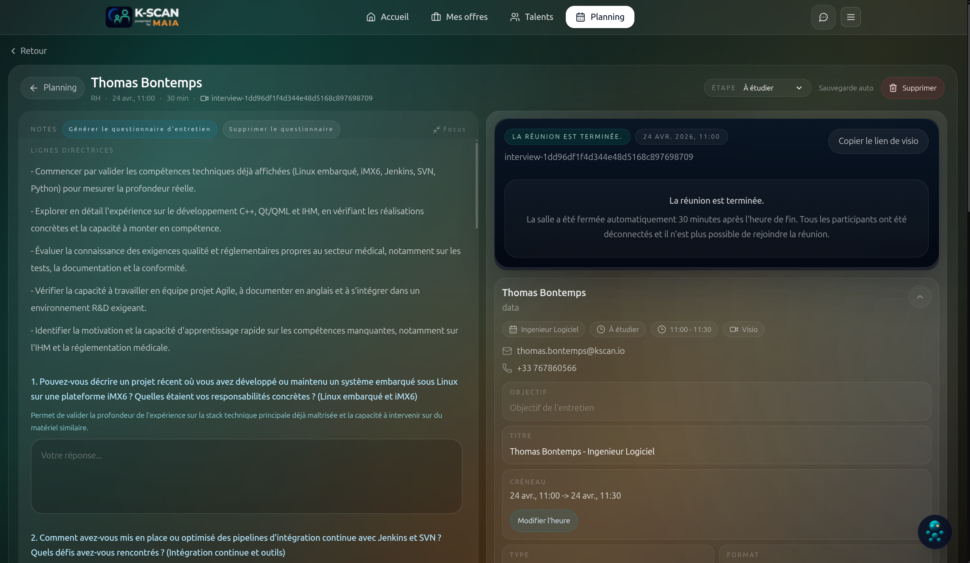The image size is (970, 563).
Task: Switch to the Talents tab
Action: coord(531,17)
